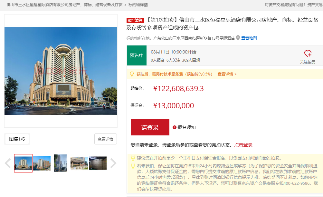Click the main hotel photo
323x197 pixels.
(61, 71)
